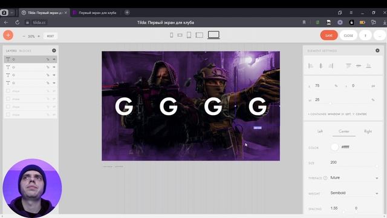387x218 pixels.
Task: Select the highlighted G text layer
Action: coord(30,59)
